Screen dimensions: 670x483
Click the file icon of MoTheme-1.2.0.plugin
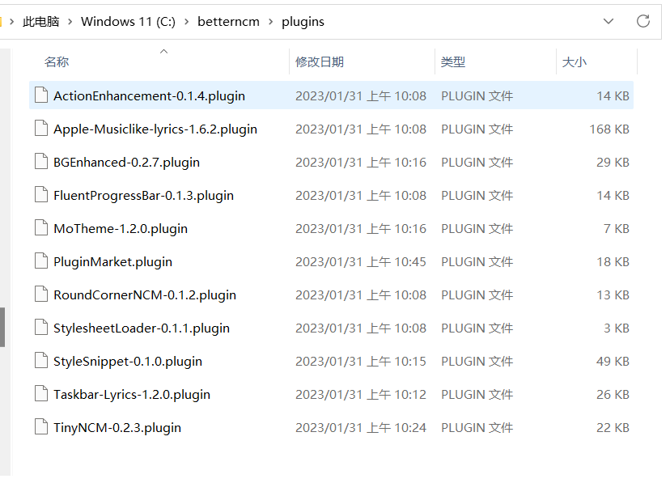[41, 227]
